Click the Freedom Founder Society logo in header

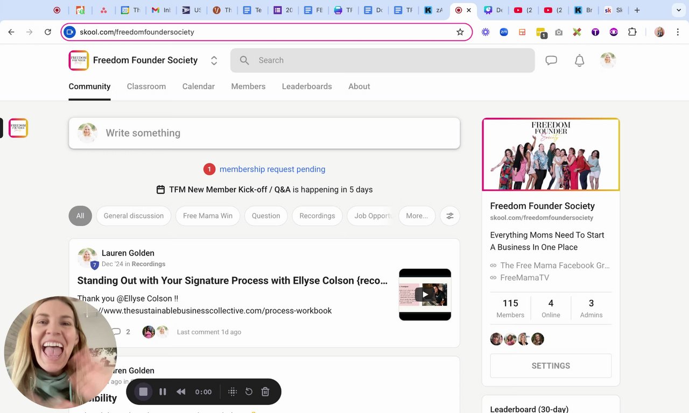coord(79,60)
